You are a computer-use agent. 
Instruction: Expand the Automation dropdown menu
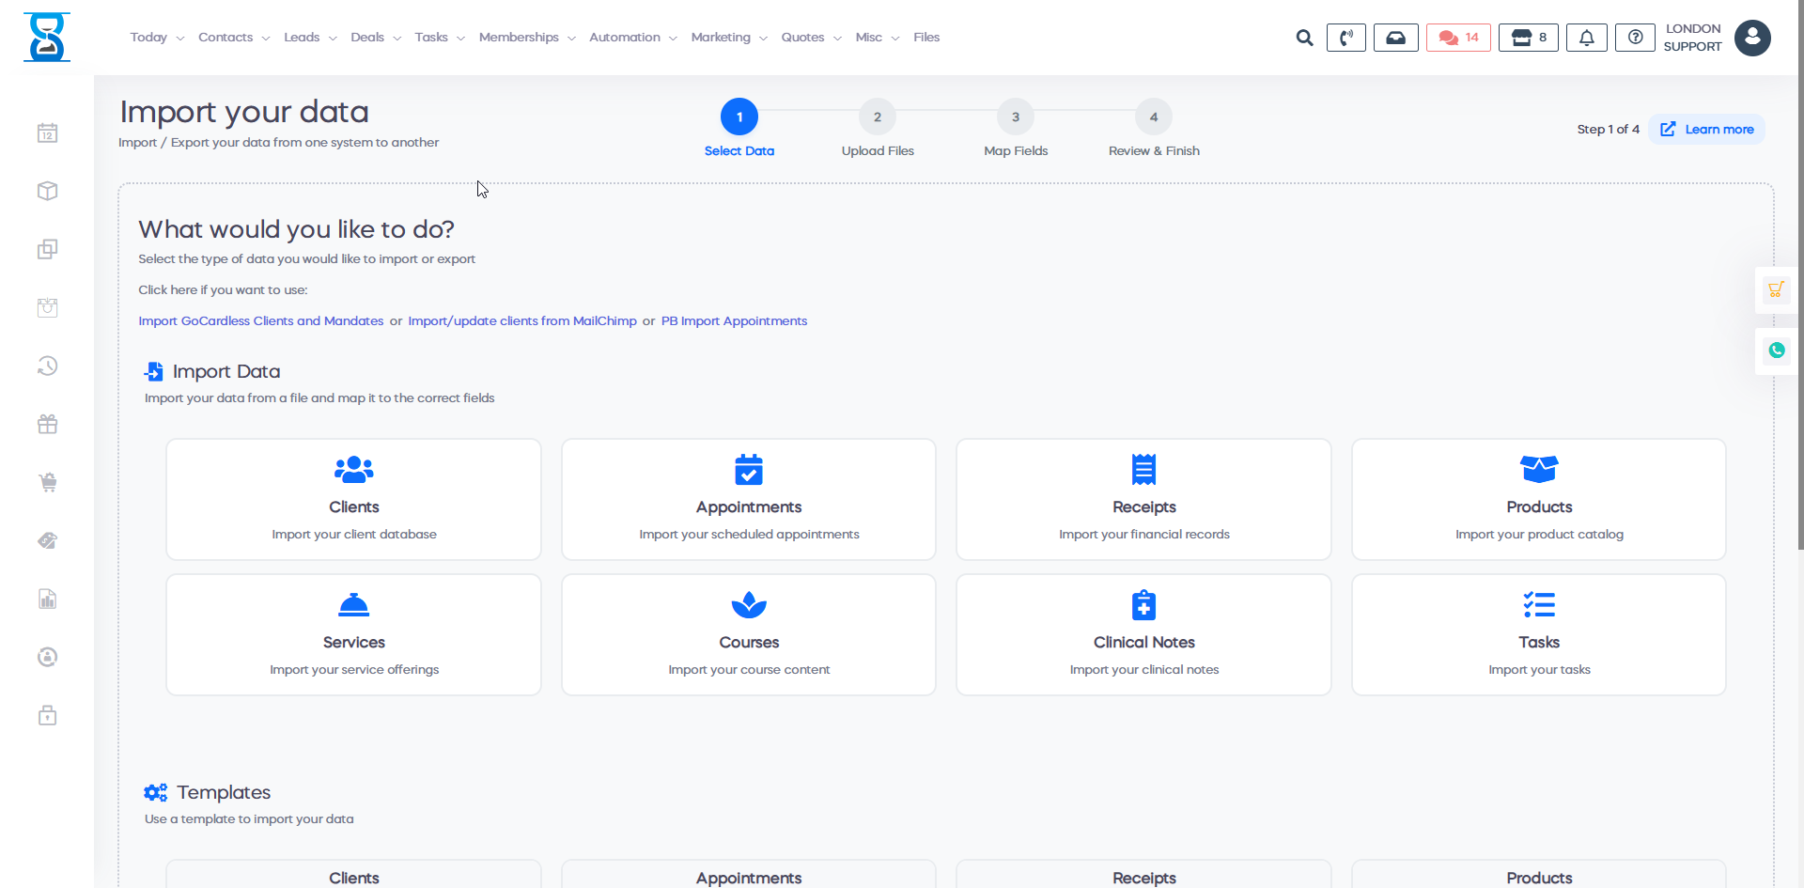[632, 38]
